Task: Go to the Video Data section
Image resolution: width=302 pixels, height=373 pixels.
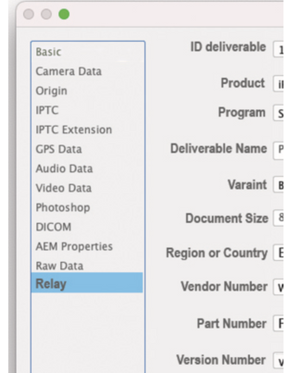Action: (63, 188)
